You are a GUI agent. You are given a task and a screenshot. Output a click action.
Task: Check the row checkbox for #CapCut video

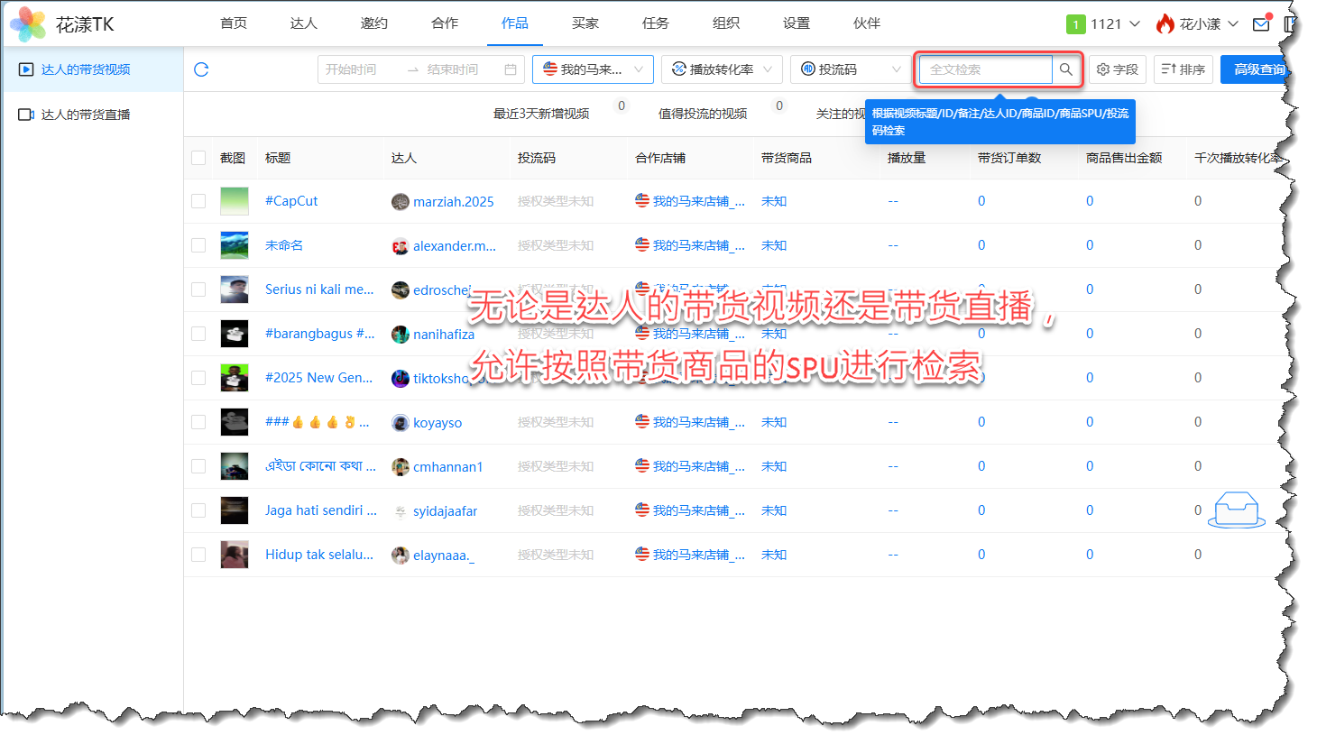tap(198, 201)
